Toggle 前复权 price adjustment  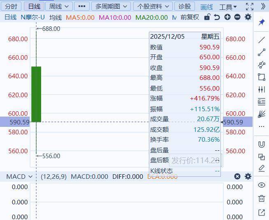coord(190,17)
